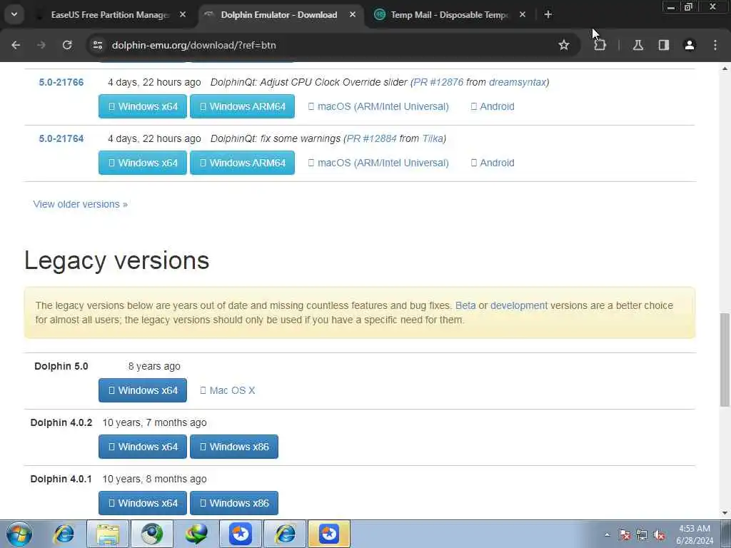The width and height of the screenshot is (731, 548).
Task: Go back using the browser back arrow
Action: coord(16,45)
